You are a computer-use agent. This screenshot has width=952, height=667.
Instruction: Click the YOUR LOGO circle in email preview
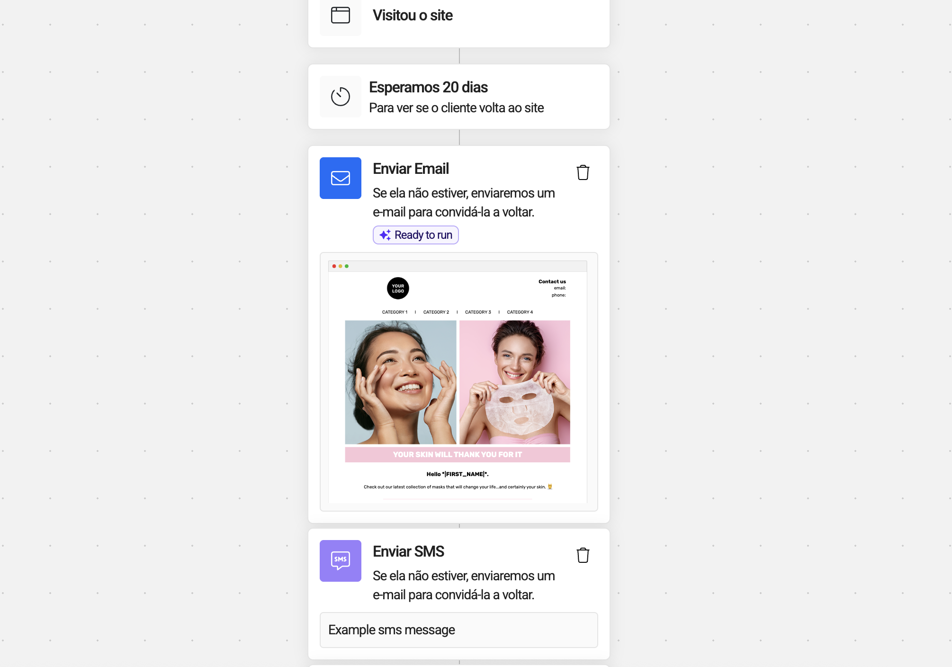(398, 288)
